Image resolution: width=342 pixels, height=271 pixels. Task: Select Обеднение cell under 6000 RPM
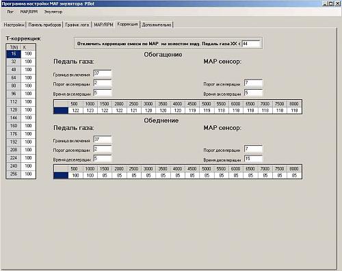[x=236, y=176]
